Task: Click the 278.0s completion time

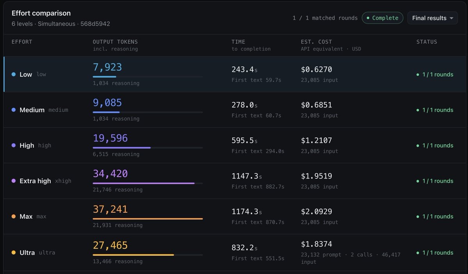Action: (x=244, y=105)
